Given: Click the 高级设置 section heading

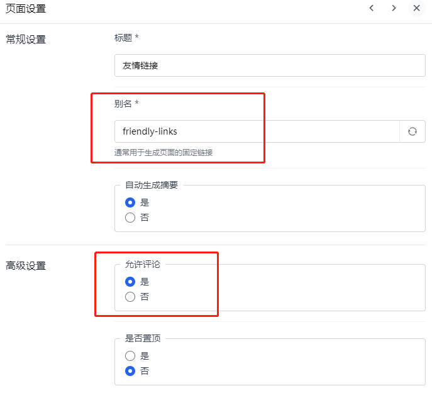Looking at the screenshot, I should pyautogui.click(x=26, y=266).
